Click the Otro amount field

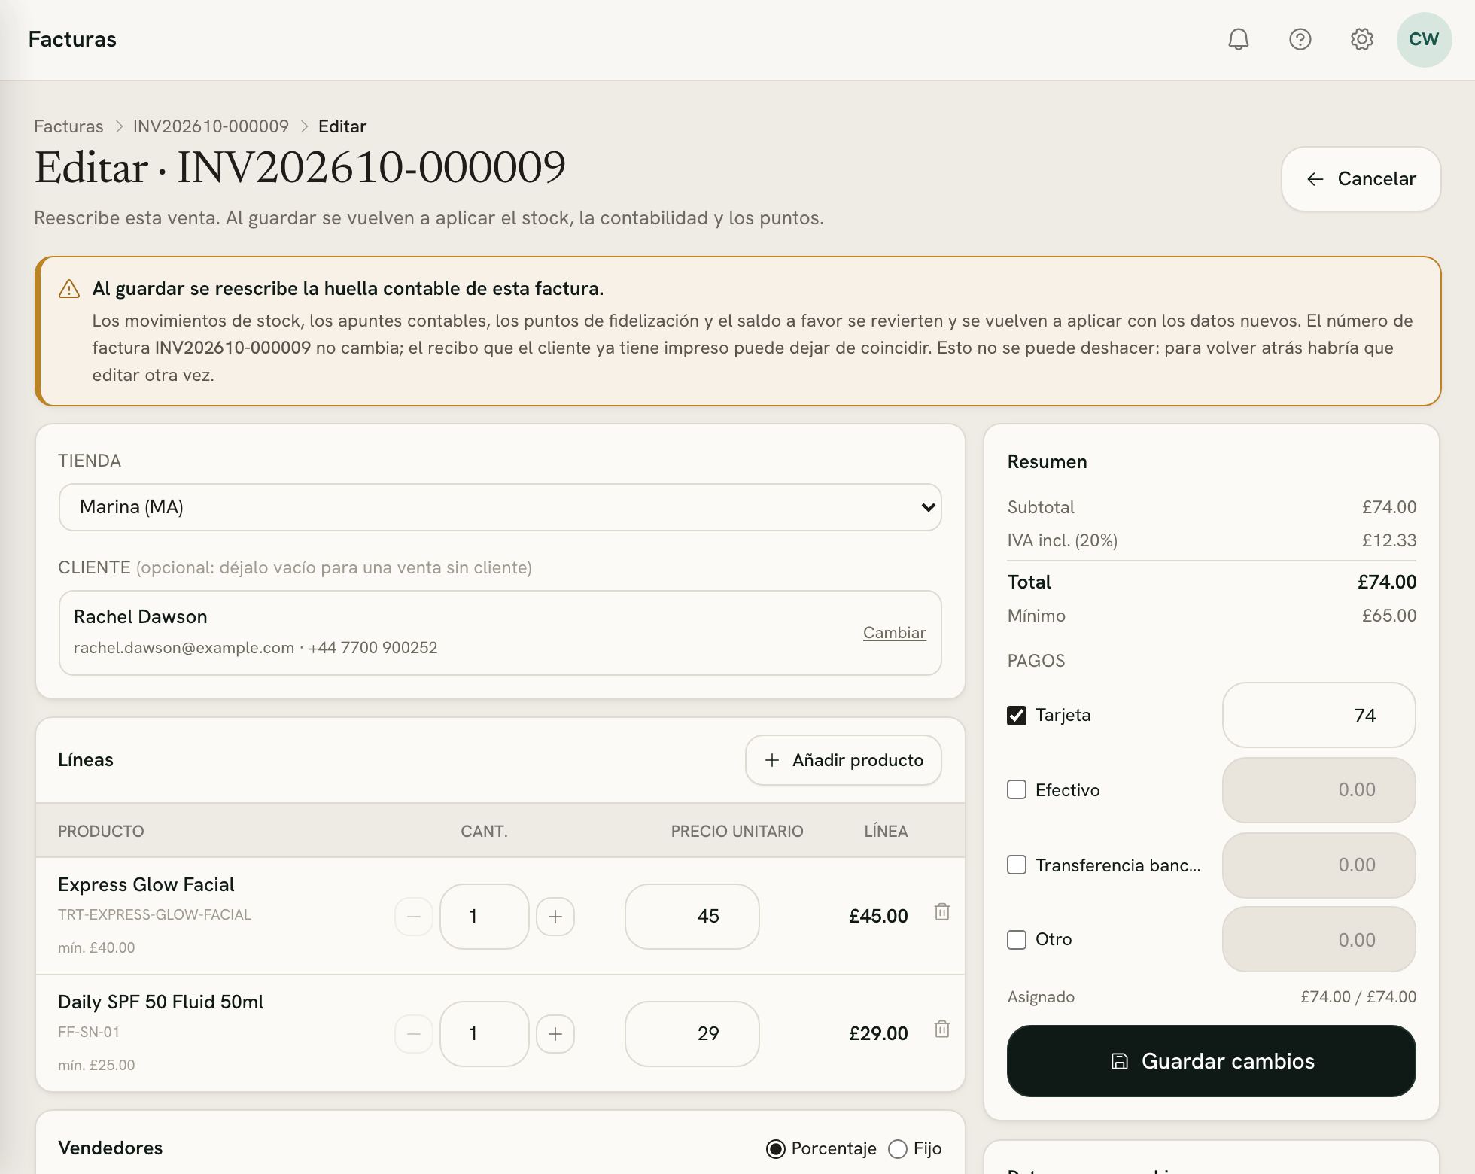(x=1319, y=940)
